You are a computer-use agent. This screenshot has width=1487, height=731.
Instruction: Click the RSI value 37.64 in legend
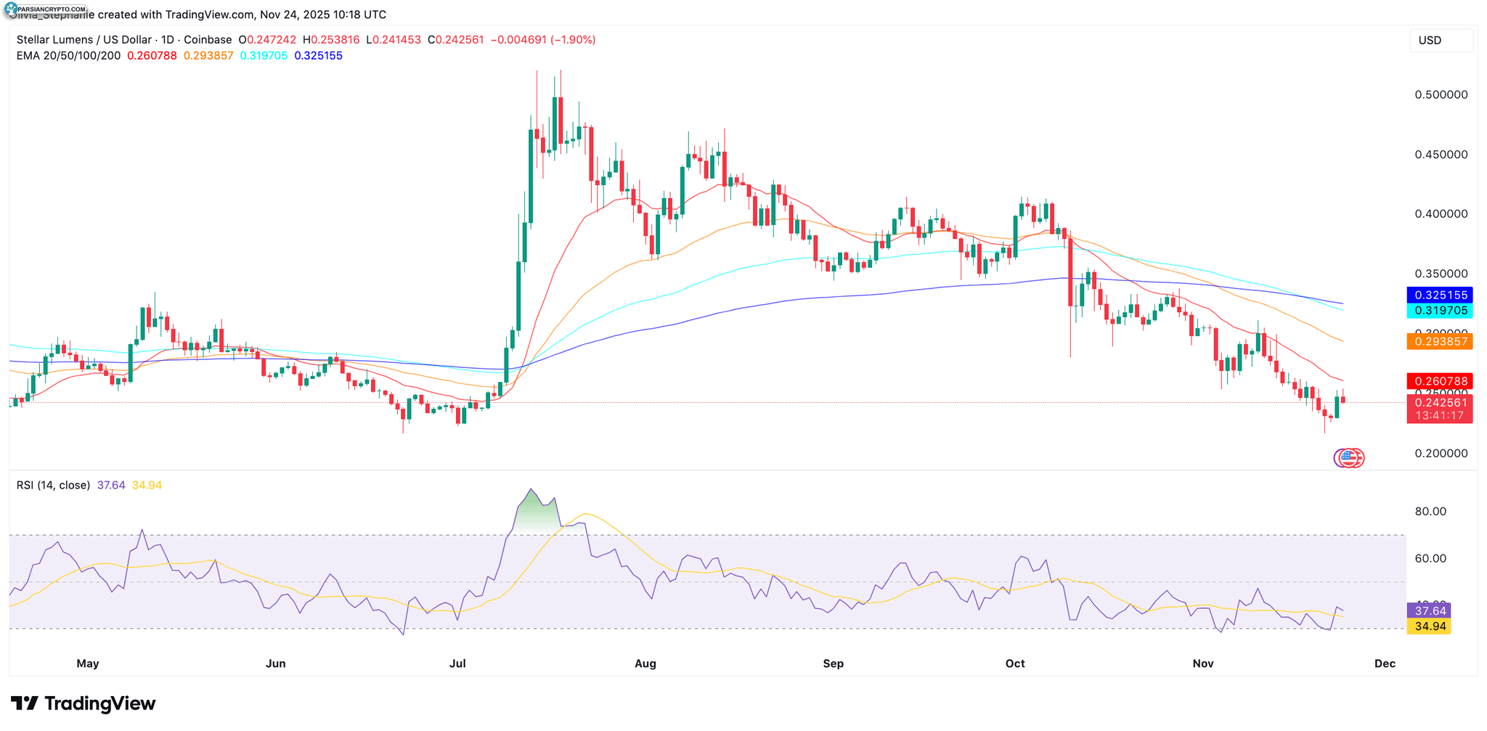point(111,485)
